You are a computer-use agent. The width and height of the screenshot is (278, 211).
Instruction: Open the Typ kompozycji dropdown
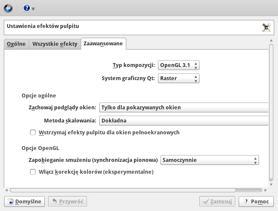click(x=178, y=65)
